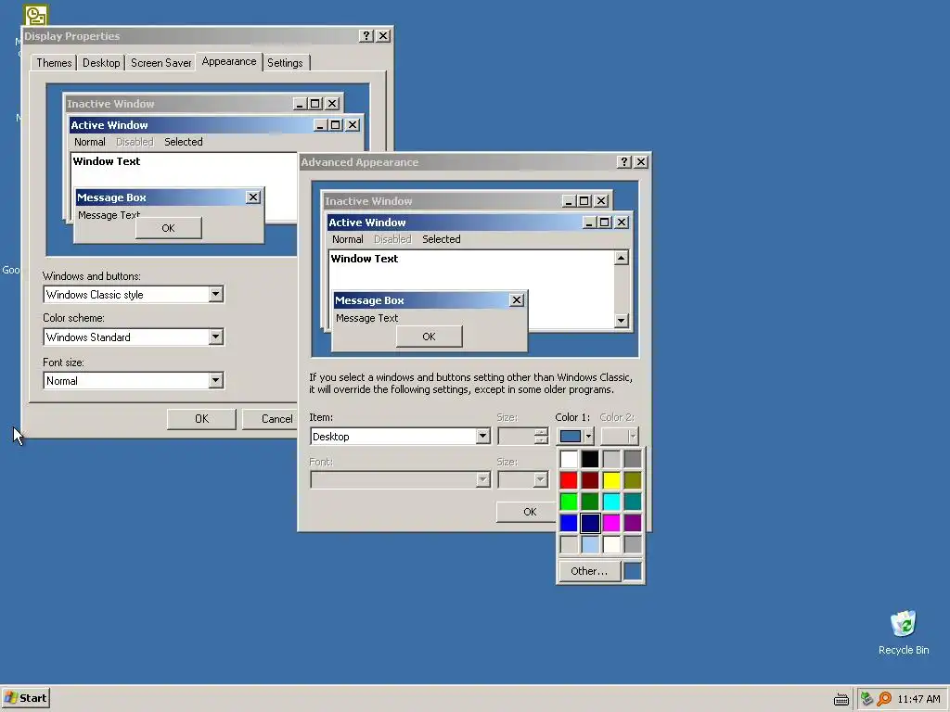The image size is (950, 712).
Task: Pick the olive color swatch
Action: (633, 480)
